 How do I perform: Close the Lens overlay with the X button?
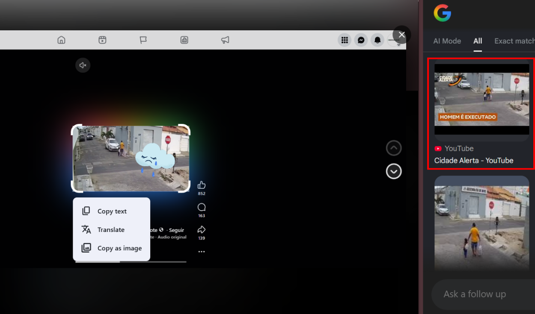(401, 35)
